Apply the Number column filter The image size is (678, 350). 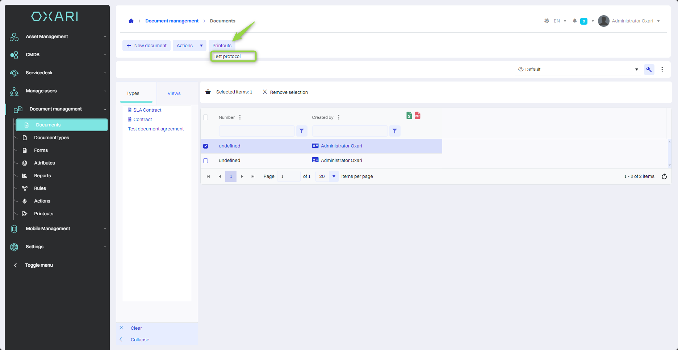(301, 131)
